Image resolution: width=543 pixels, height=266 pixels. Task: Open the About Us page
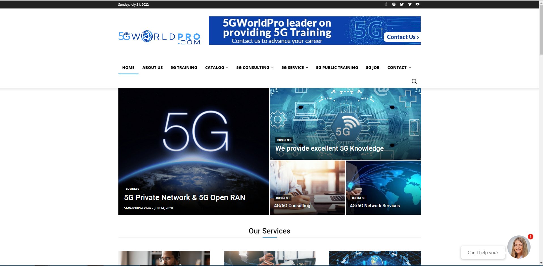[152, 68]
